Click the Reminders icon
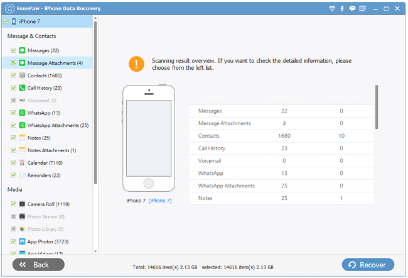408x278 pixels. pos(22,175)
